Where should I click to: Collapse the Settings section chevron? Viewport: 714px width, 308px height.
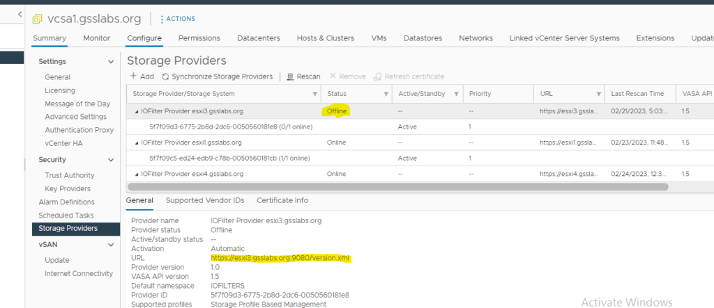(x=111, y=61)
